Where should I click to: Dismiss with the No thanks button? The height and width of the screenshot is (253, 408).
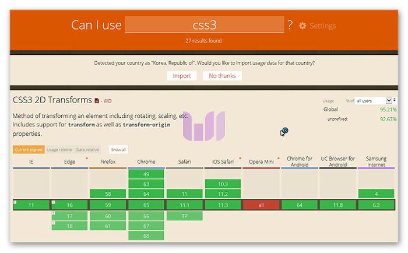(x=222, y=76)
